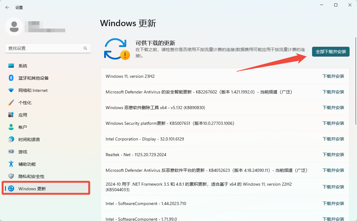
Task: Open 帐户 settings
Action: point(48,127)
